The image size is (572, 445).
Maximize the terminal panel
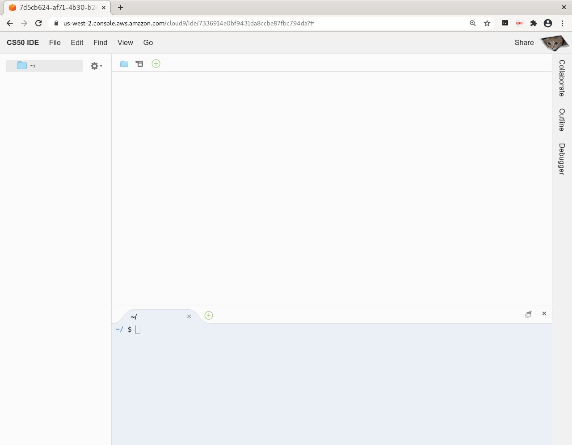coord(529,314)
